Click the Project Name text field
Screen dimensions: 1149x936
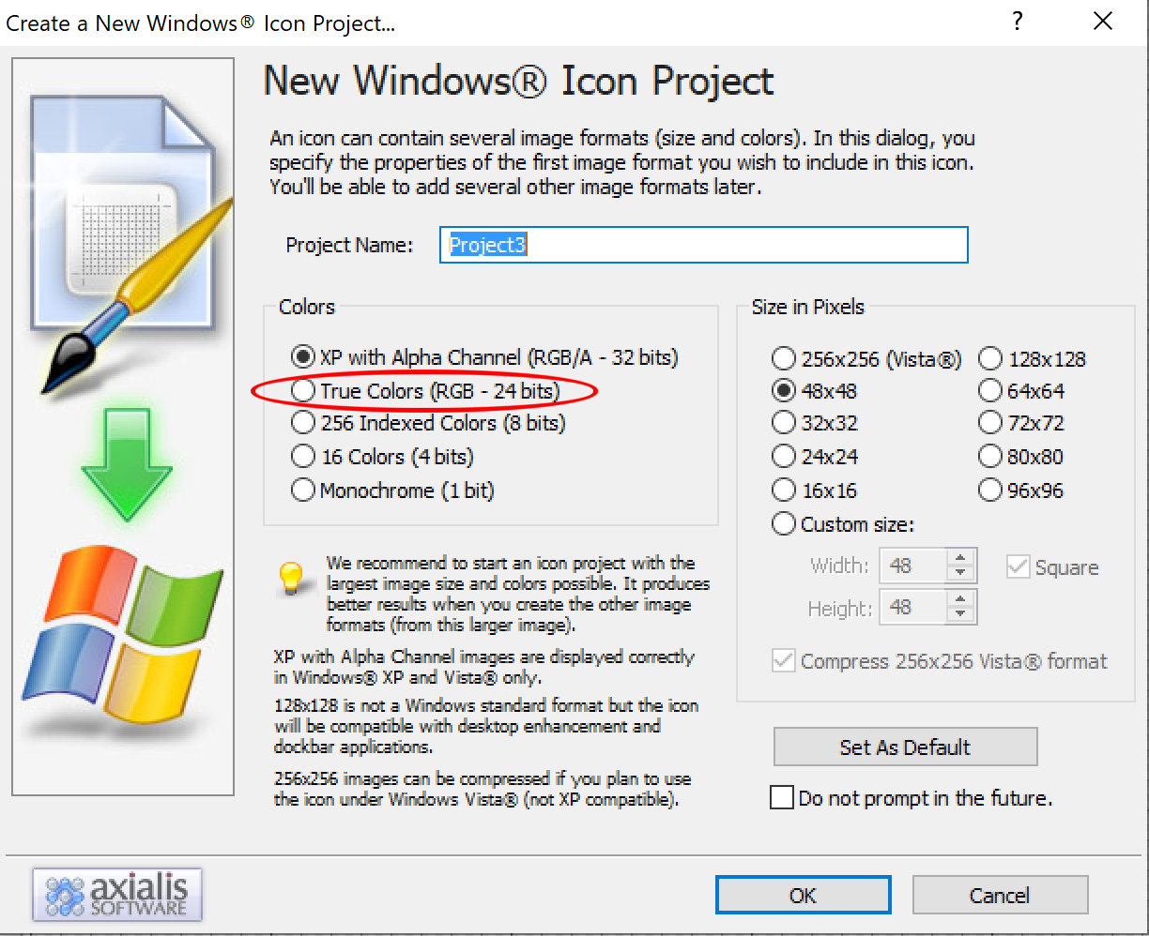pos(703,246)
